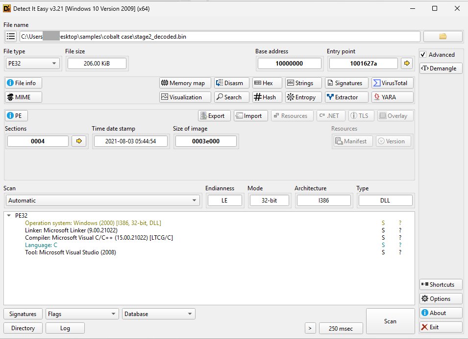
Task: Click the 'S' next to the Compiler row
Action: (x=383, y=237)
